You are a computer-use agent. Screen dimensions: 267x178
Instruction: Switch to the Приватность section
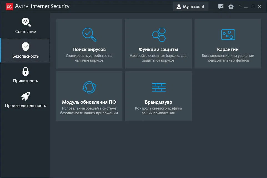coord(25,75)
